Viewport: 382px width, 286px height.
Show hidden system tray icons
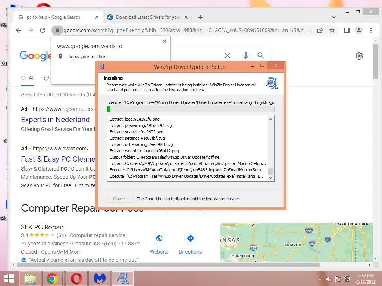point(320,279)
